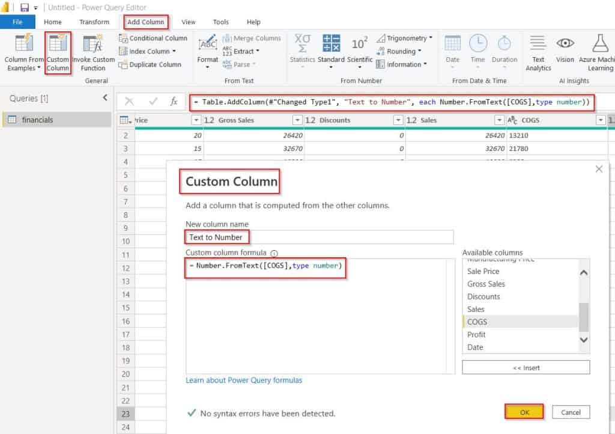The image size is (615, 434).
Task: Click Cancel in Custom Column dialog
Action: coord(571,412)
